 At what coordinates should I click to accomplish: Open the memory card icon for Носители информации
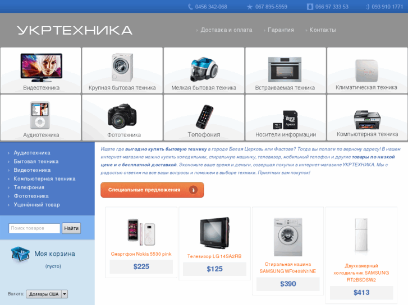point(285,120)
